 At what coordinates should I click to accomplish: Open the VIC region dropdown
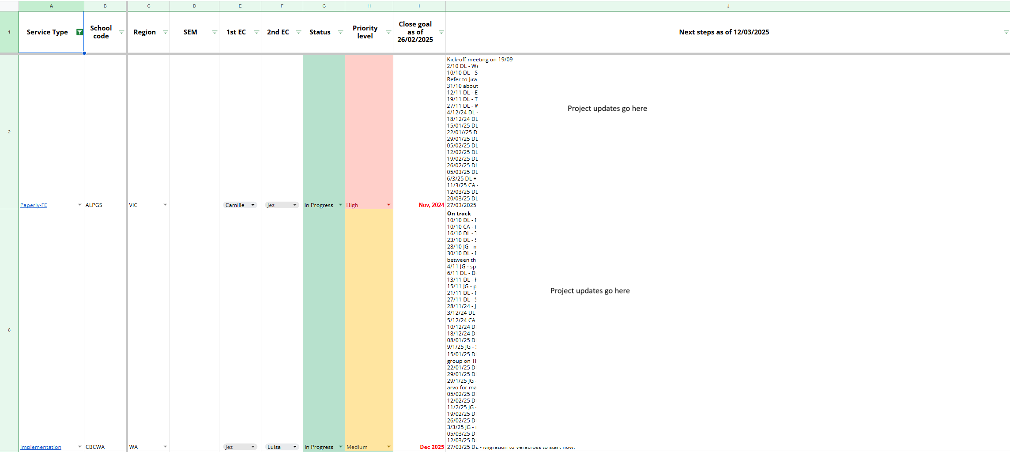pyautogui.click(x=166, y=205)
